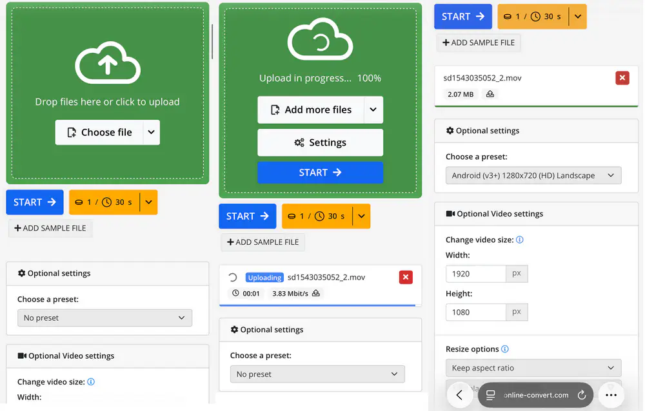Image resolution: width=645 pixels, height=411 pixels.
Task: Open the Keep aspect ratio dropdown
Action: tap(533, 368)
